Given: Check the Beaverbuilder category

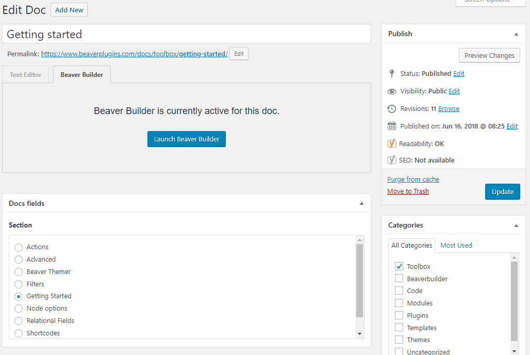Looking at the screenshot, I should 399,278.
